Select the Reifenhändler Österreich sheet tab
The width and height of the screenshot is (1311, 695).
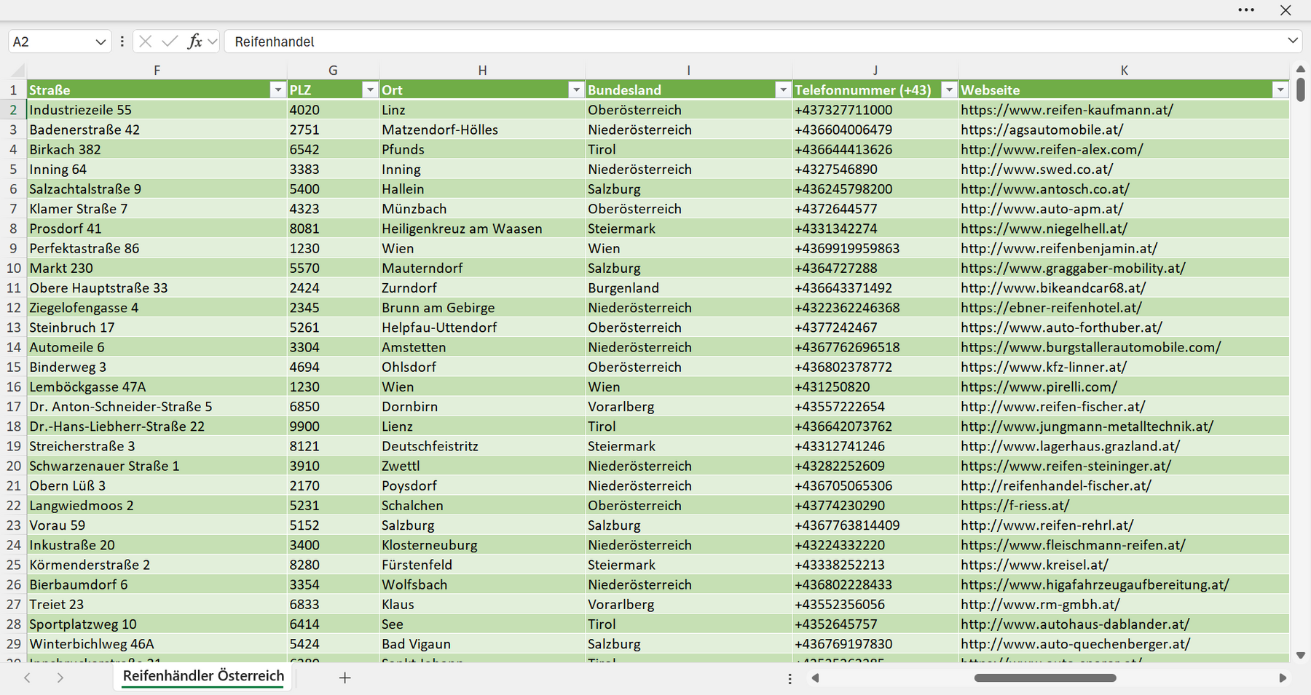coord(203,676)
